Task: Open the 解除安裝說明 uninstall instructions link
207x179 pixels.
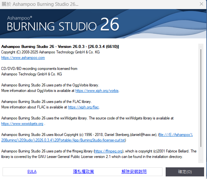Action: tap(134, 172)
